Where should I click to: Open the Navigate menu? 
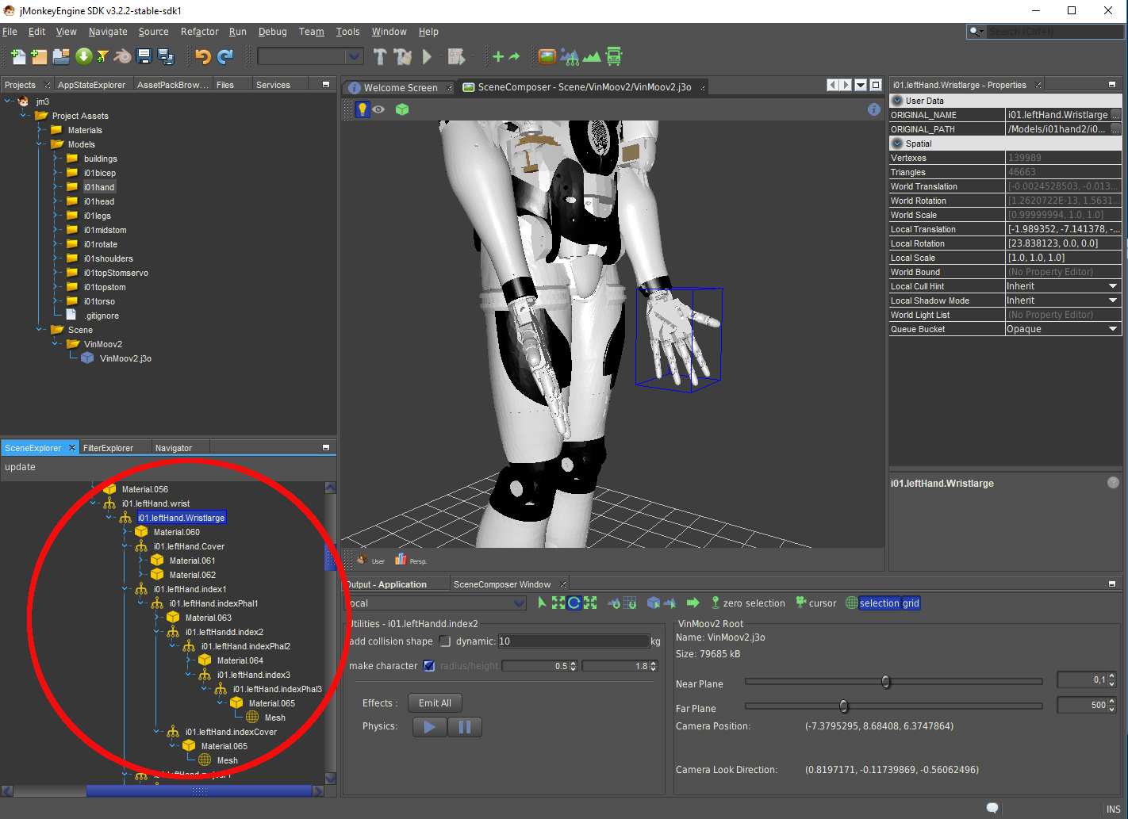tap(108, 32)
